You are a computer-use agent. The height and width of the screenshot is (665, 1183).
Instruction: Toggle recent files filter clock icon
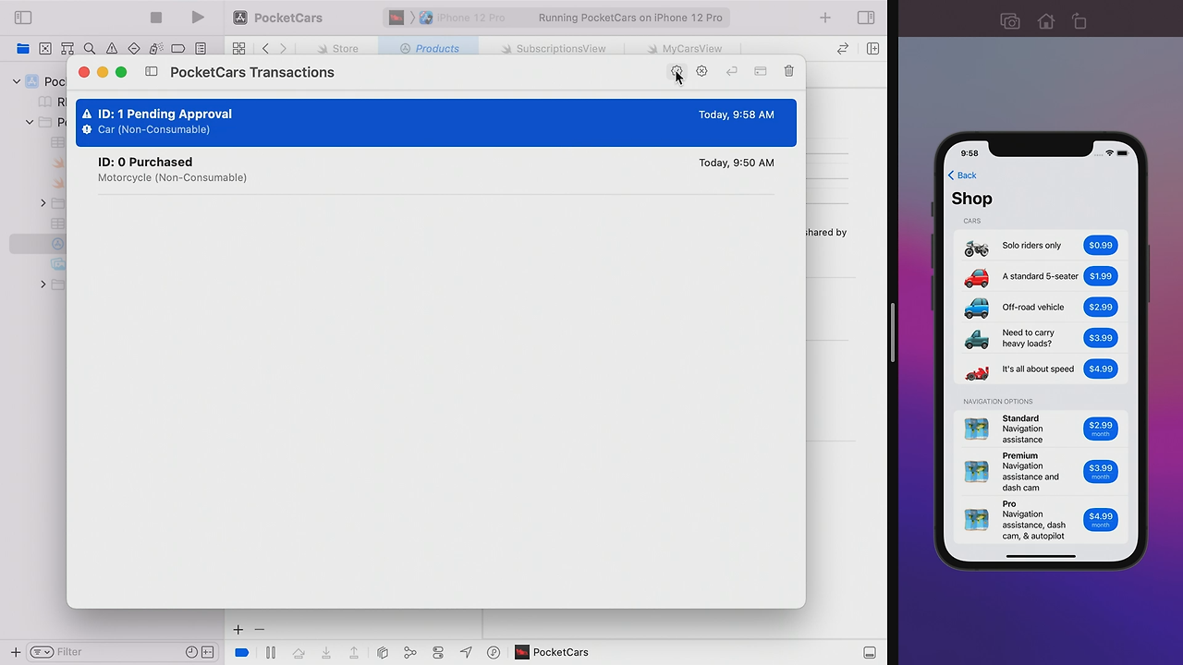click(x=191, y=652)
